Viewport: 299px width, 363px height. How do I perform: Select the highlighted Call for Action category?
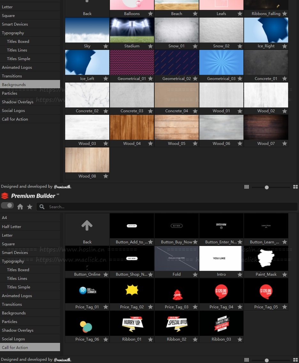[x=15, y=347]
